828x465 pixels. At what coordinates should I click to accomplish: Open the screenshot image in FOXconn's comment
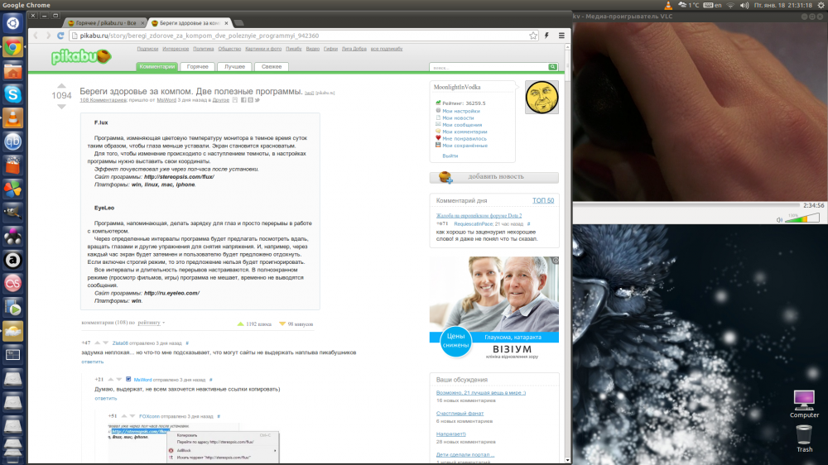click(193, 443)
